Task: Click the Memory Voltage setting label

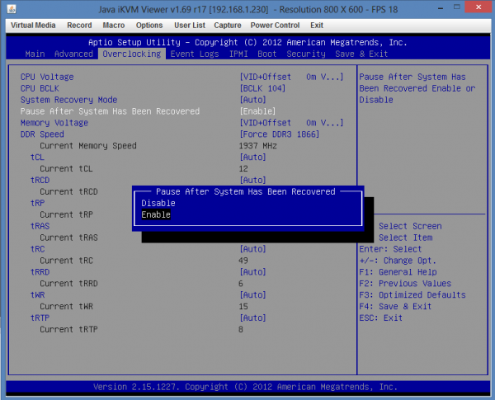Action: (54, 123)
